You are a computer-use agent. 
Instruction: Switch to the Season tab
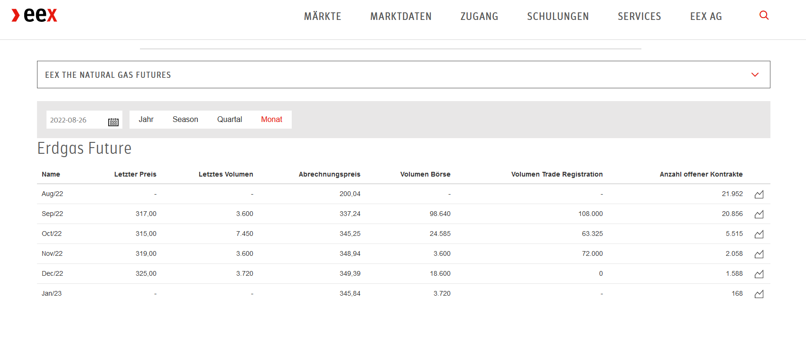(x=185, y=120)
